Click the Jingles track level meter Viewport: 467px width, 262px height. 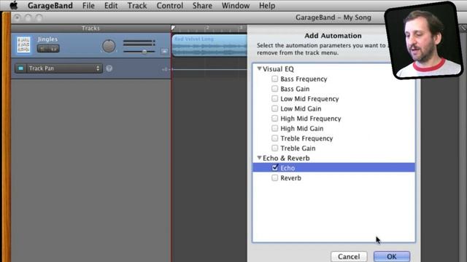tap(139, 43)
